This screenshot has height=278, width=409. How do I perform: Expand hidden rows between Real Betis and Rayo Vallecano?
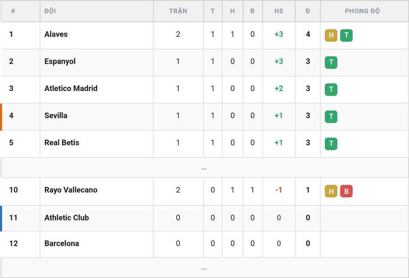point(204,168)
